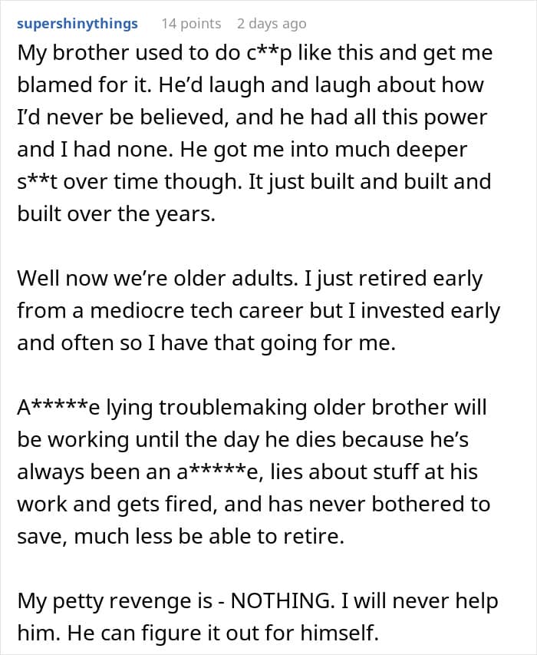Click the line 'be working until the day he dies'
The height and width of the screenshot is (655, 537).
[243, 440]
